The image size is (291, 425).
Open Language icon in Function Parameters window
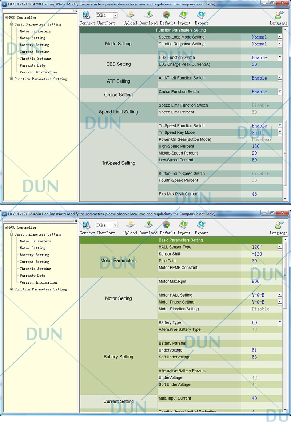point(279,15)
